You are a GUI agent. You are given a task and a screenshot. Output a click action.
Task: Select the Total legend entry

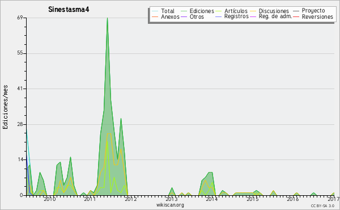coord(167,11)
